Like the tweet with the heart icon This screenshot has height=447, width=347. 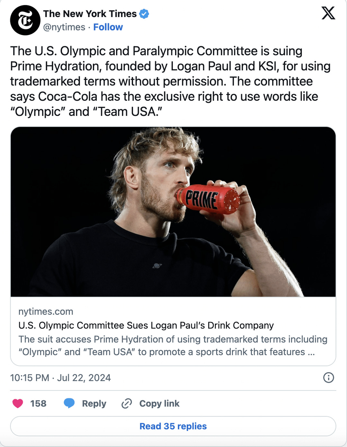point(18,403)
